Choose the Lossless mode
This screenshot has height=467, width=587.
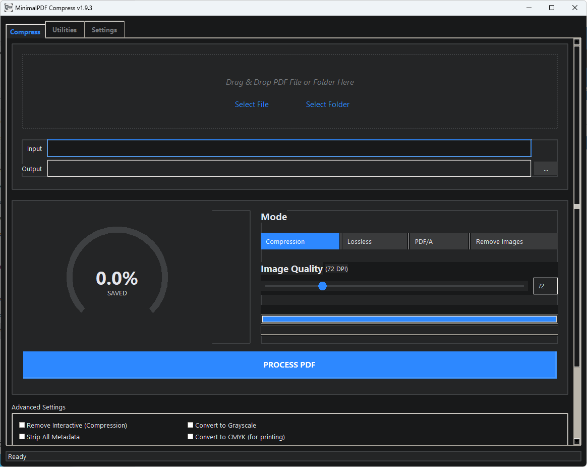[374, 241]
